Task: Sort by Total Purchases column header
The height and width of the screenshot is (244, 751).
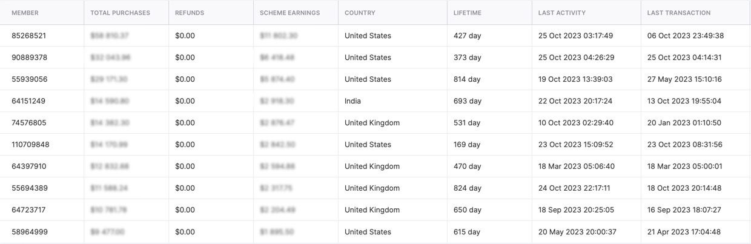Action: (120, 13)
